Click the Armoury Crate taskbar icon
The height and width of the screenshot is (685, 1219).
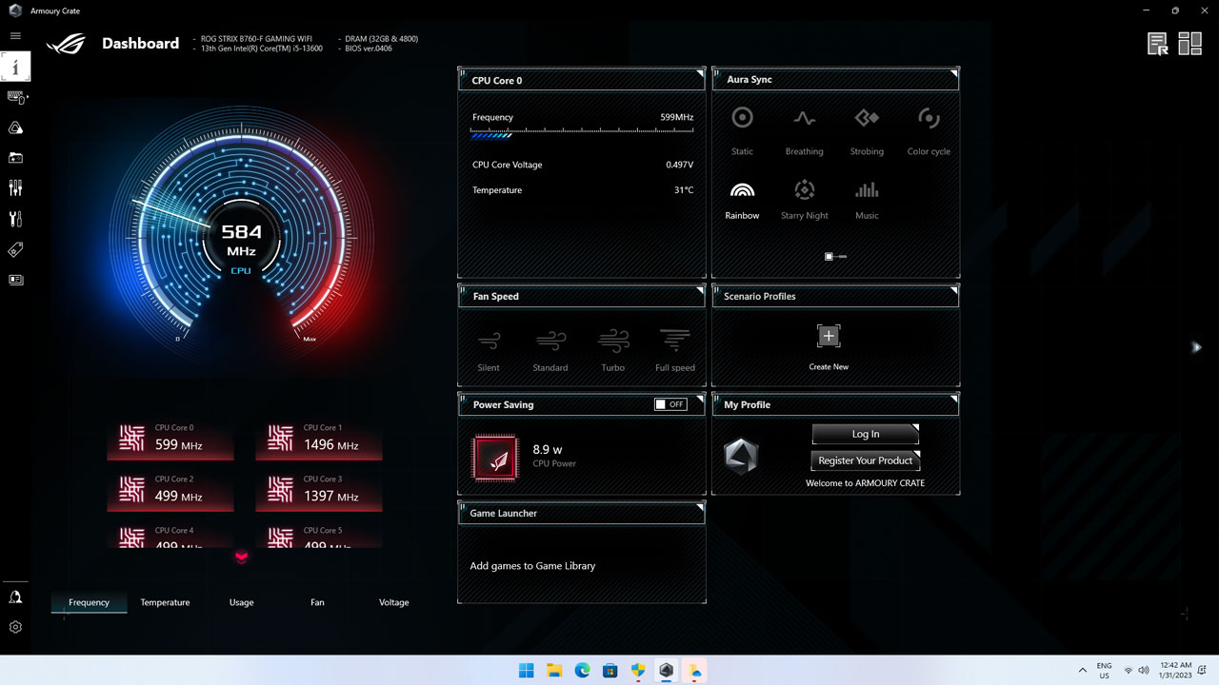pyautogui.click(x=666, y=670)
